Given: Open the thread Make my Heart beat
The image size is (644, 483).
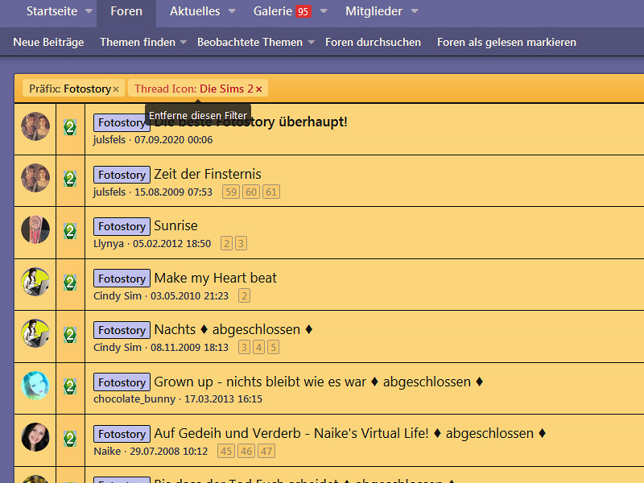Looking at the screenshot, I should (x=215, y=278).
